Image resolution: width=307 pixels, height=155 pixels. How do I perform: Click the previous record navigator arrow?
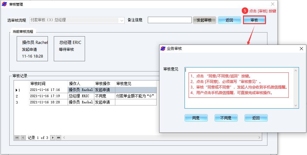23,138
